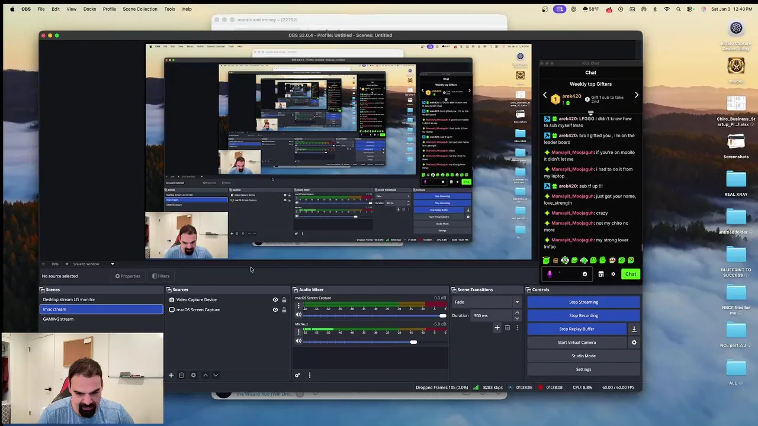The image size is (758, 426).
Task: Toggle visibility of macOS Screen Capture source
Action: (x=275, y=310)
